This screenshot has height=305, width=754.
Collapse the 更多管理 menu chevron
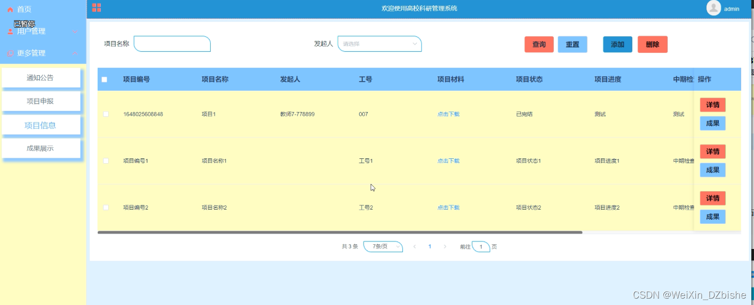click(75, 53)
